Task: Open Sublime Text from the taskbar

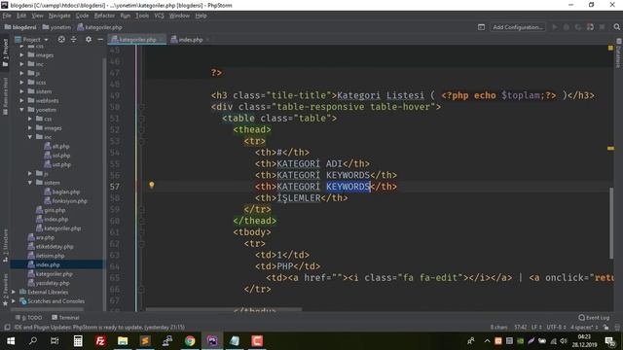Action: point(145,341)
